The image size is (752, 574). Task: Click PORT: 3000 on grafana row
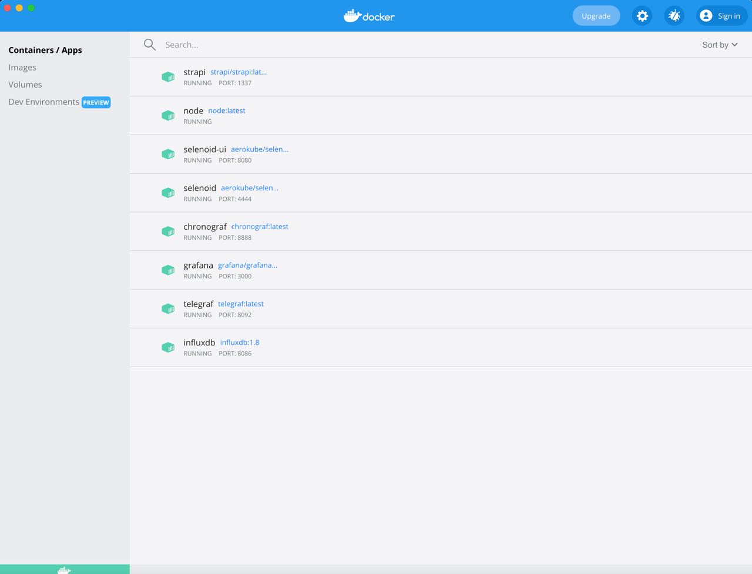click(x=235, y=276)
